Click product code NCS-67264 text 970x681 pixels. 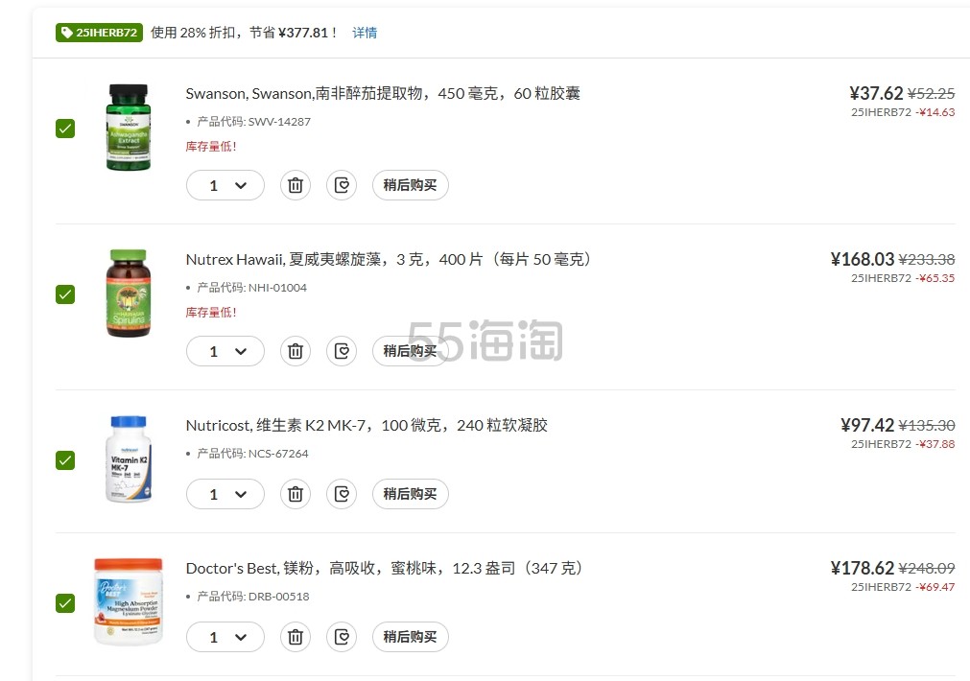pos(278,454)
